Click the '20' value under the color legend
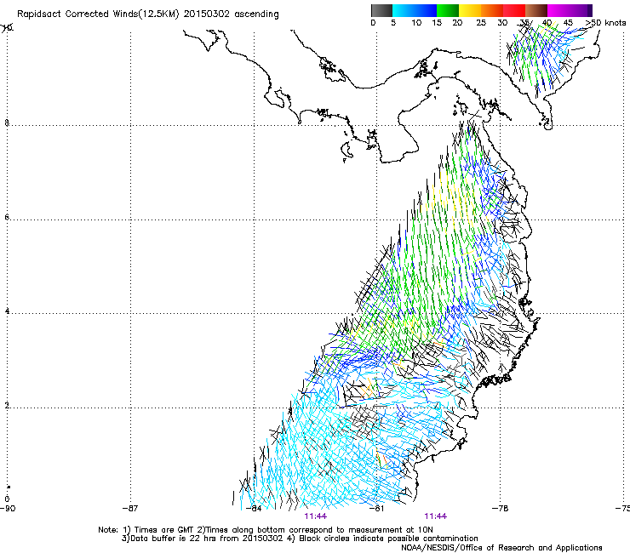This screenshot has height=553, width=630. (457, 23)
